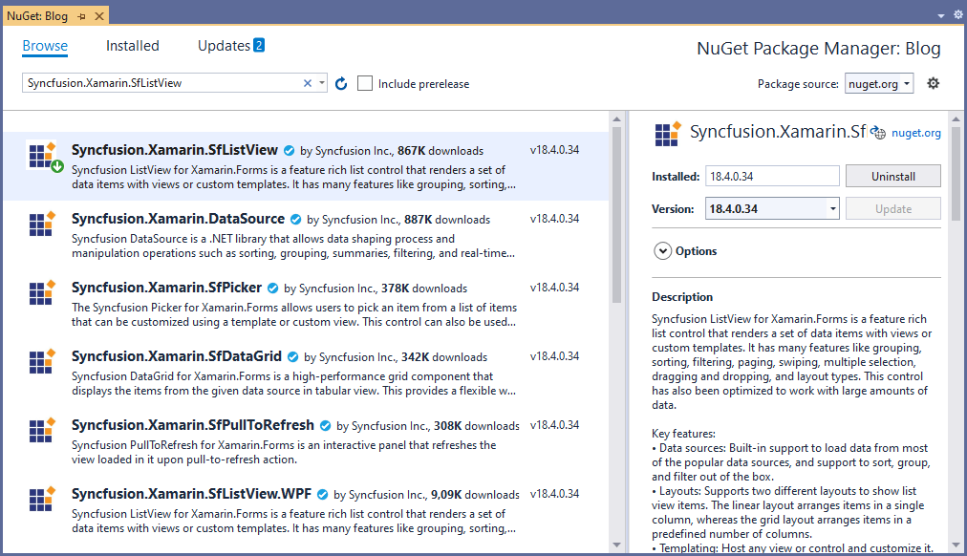Click details pane scrollbar down arrow
Screen dimensions: 967x556
click(x=956, y=545)
